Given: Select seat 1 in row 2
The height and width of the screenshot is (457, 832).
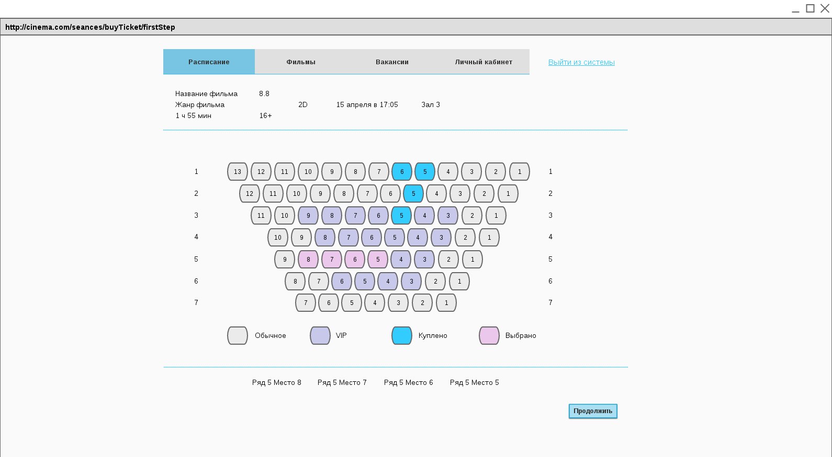Looking at the screenshot, I should 508,193.
